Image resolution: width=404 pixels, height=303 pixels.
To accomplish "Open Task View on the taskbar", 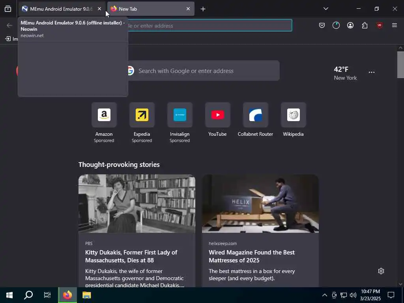I will coord(47,295).
